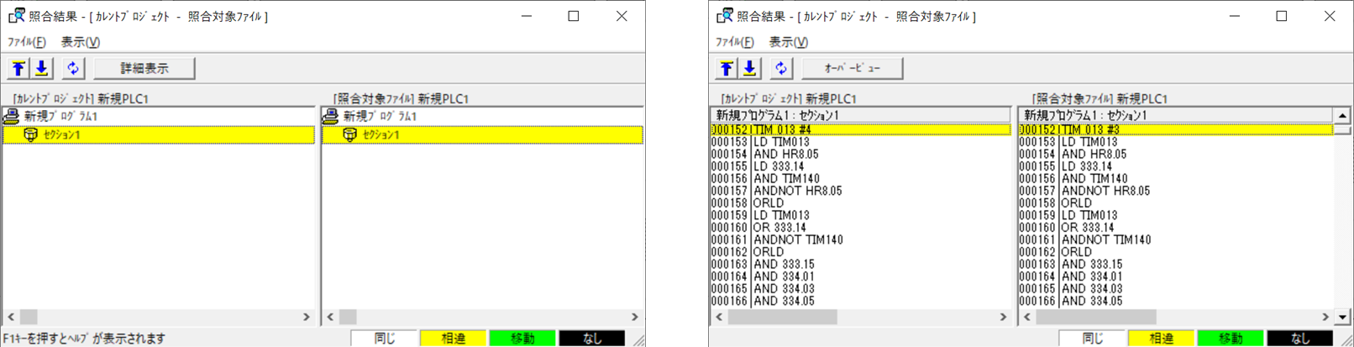Click the section icon beside left window's current project セクション1

click(x=31, y=134)
